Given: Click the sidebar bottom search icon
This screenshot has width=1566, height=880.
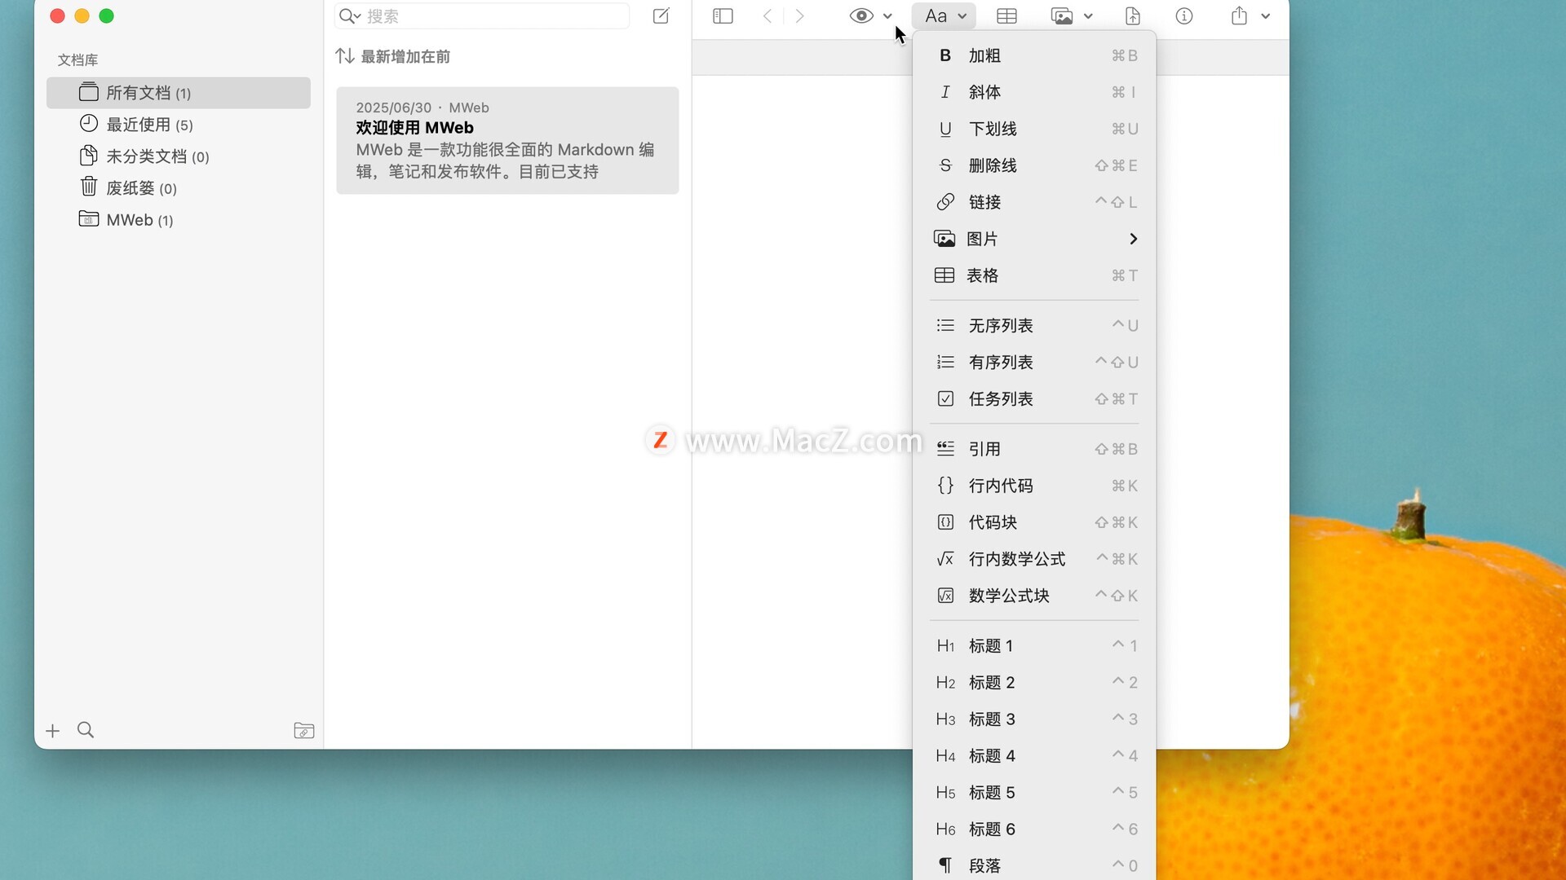Looking at the screenshot, I should (86, 730).
